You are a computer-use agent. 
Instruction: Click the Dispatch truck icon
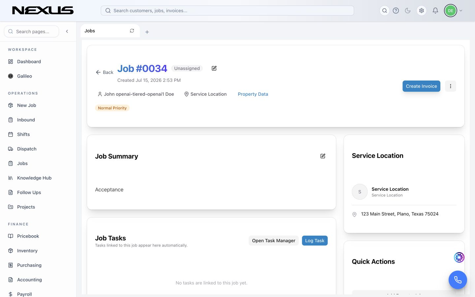coord(11,149)
